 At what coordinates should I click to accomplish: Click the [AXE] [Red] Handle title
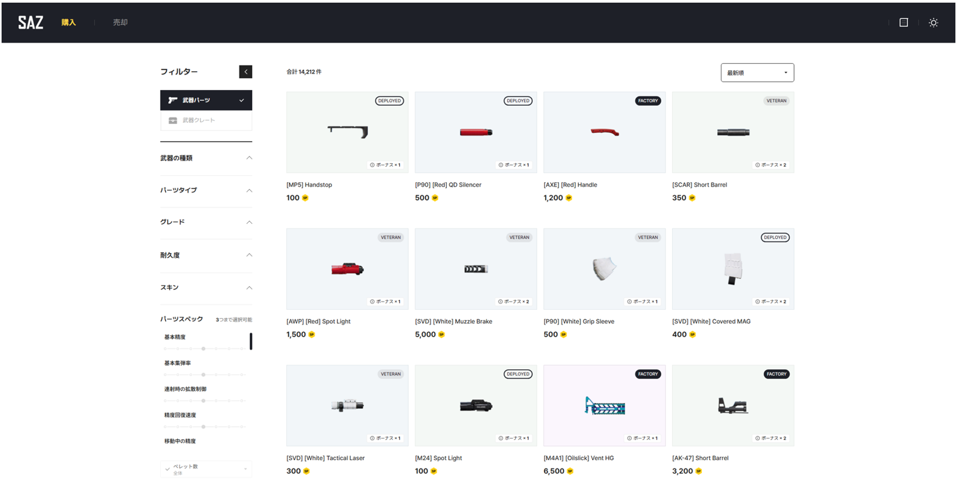coord(570,185)
